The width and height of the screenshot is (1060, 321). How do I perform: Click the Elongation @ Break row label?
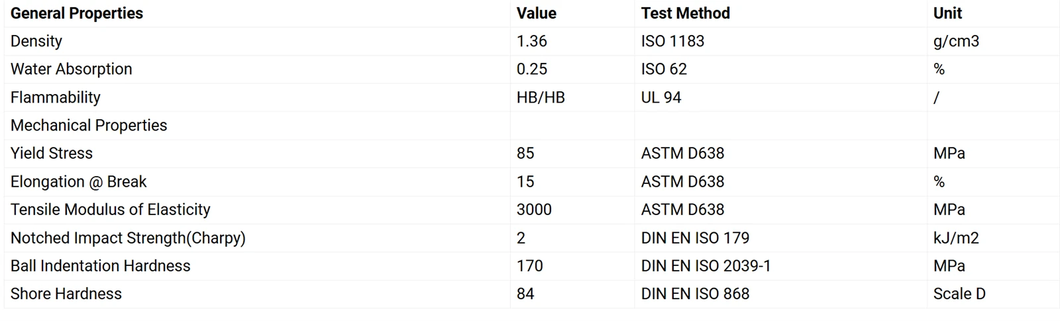(x=79, y=181)
